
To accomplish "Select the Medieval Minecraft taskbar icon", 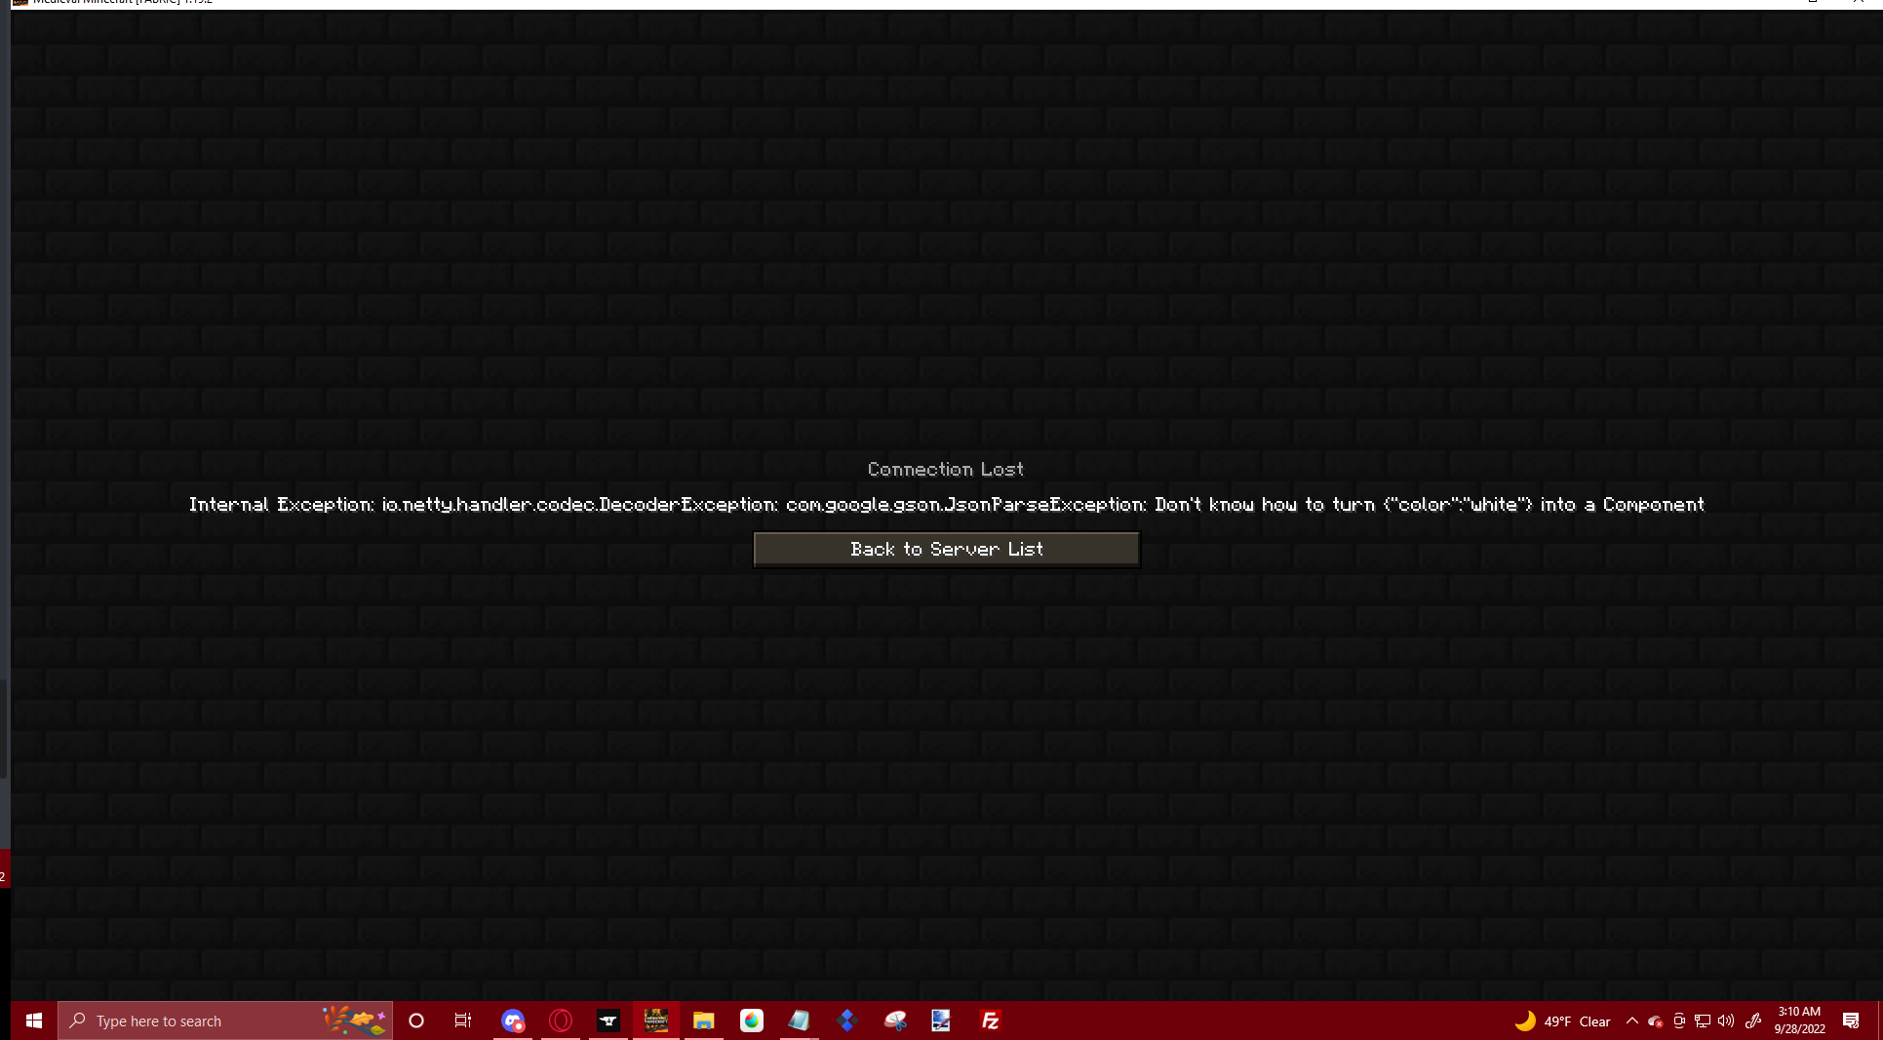I will (655, 1021).
